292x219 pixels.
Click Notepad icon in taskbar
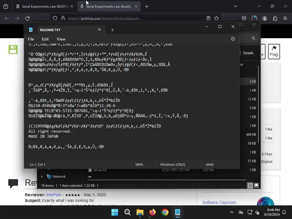coord(177,212)
